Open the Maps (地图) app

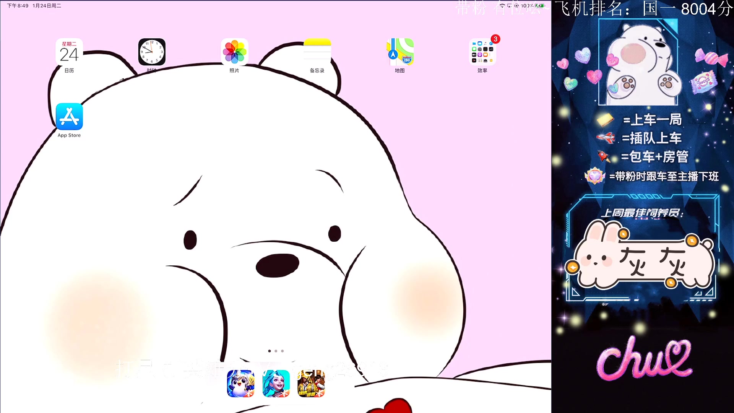400,52
